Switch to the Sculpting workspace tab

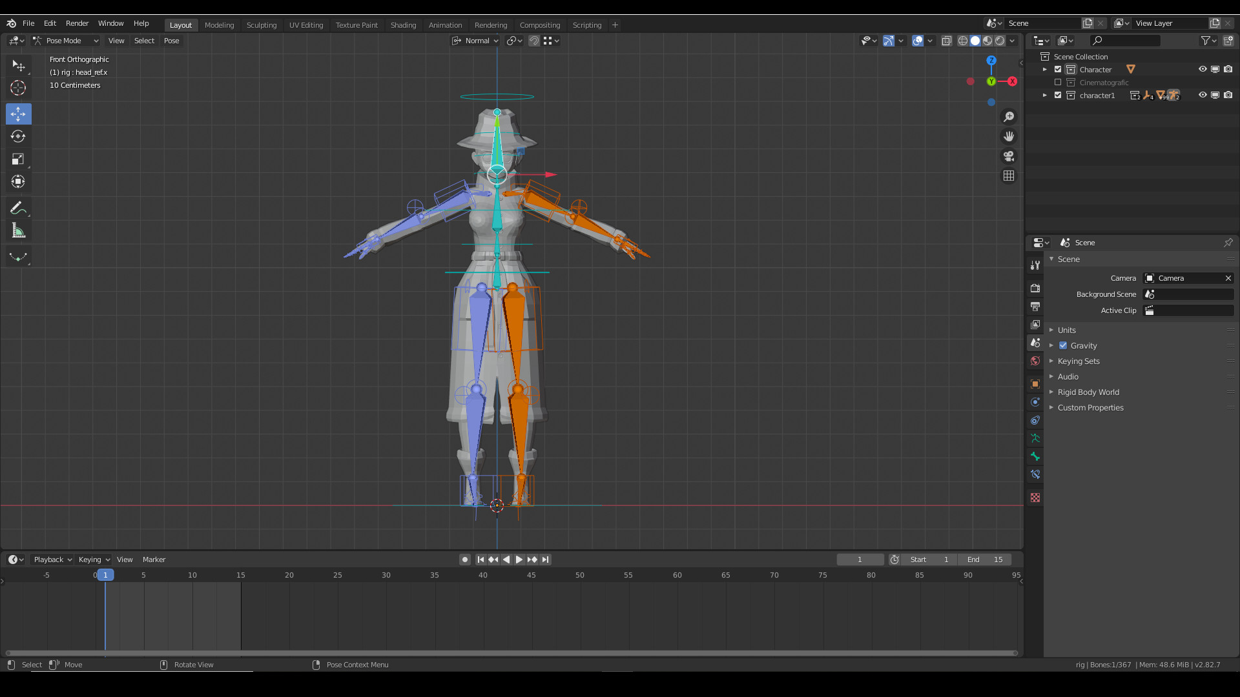(262, 25)
